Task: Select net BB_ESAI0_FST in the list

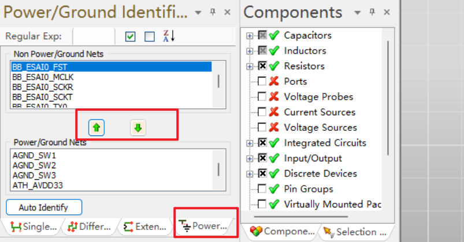Action: (112, 67)
